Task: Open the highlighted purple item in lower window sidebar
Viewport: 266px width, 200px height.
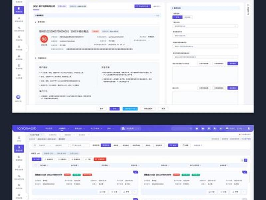Action: point(19,149)
